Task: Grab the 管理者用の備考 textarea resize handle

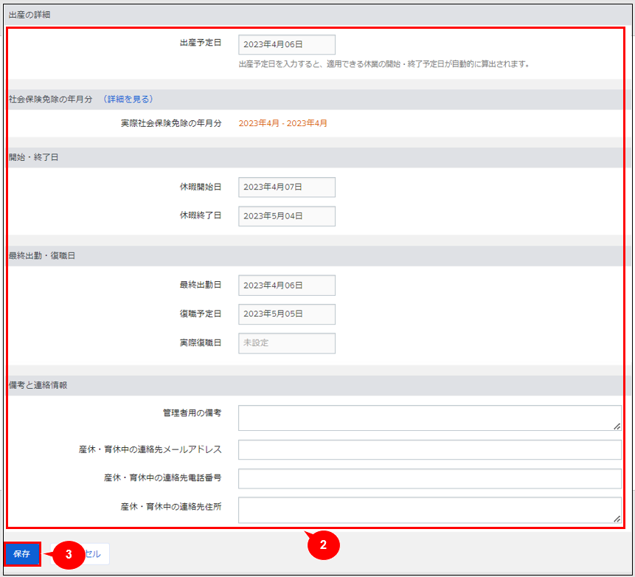Action: (617, 426)
